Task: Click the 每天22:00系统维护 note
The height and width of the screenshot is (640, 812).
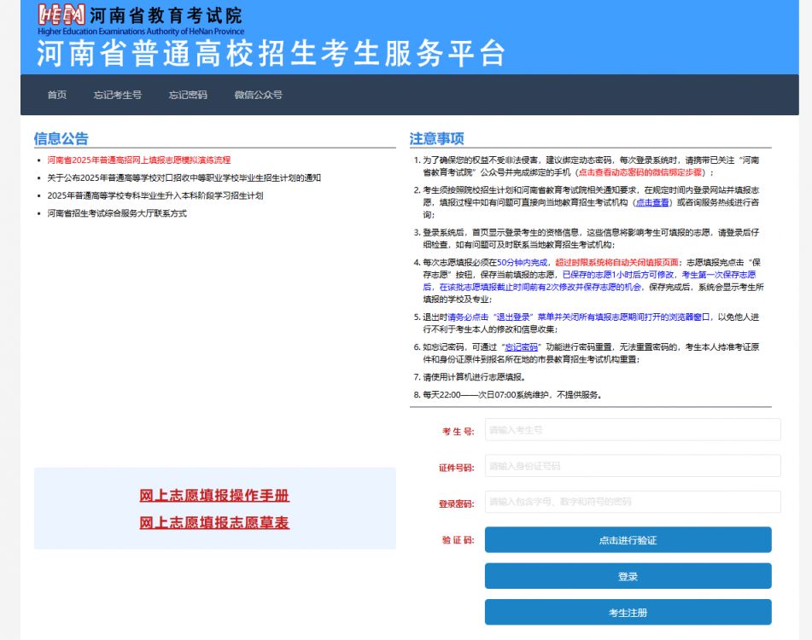Action: (512, 395)
